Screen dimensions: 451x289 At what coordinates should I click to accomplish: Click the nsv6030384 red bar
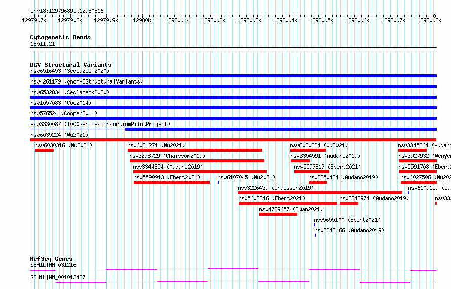(308, 150)
